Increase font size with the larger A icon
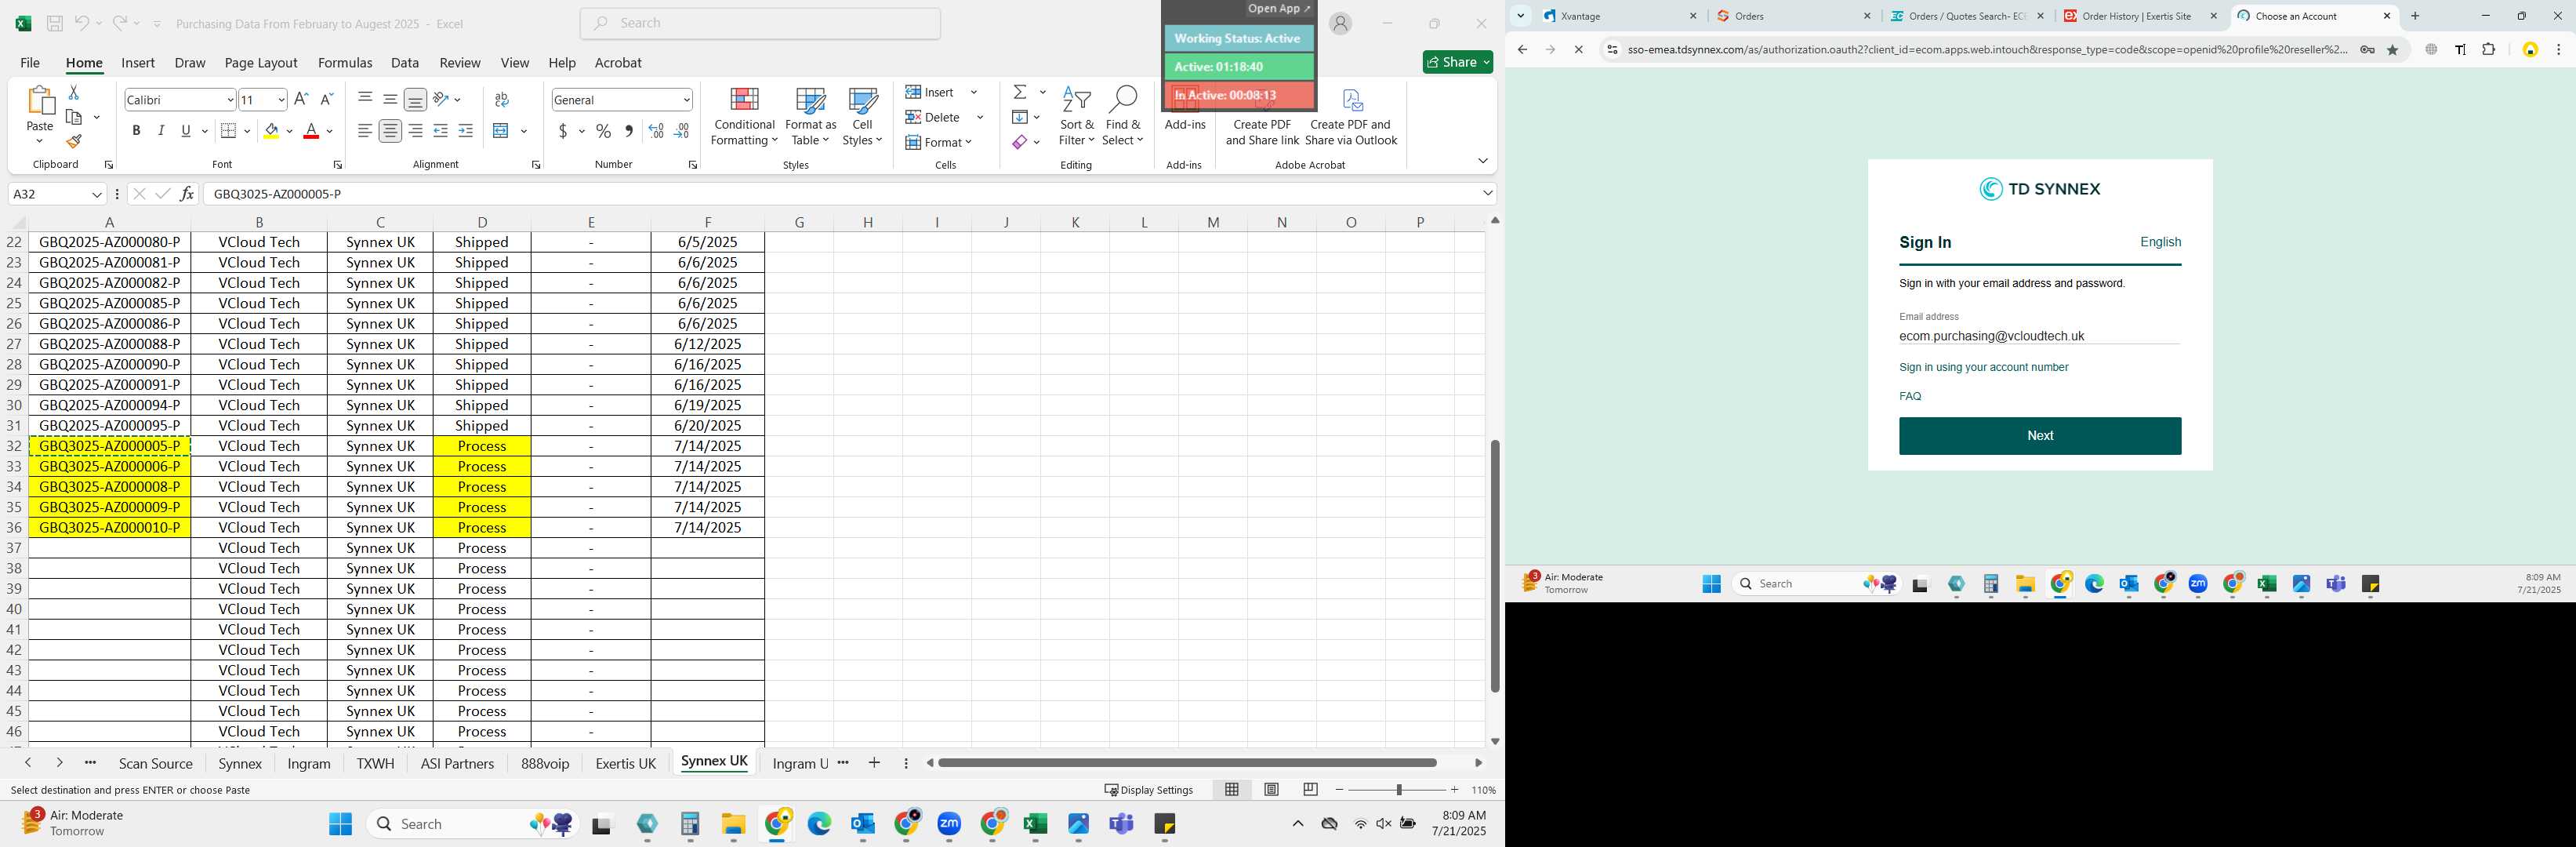The width and height of the screenshot is (2576, 847). coord(301,99)
